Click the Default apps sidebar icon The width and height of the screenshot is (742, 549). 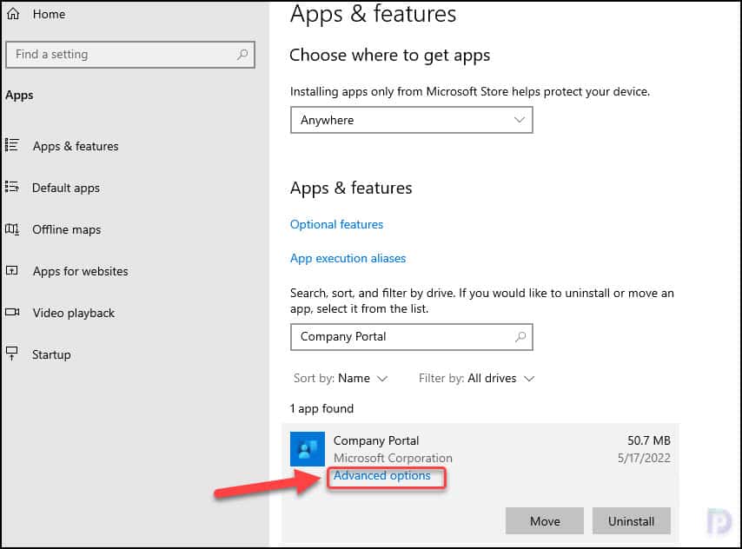pyautogui.click(x=12, y=187)
